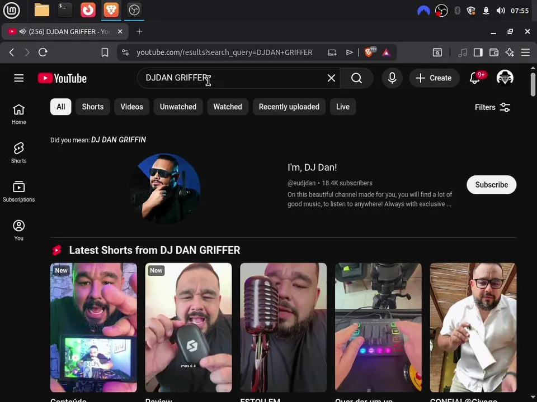The image size is (537, 402).
Task: Open a new browser tab
Action: pos(139,31)
